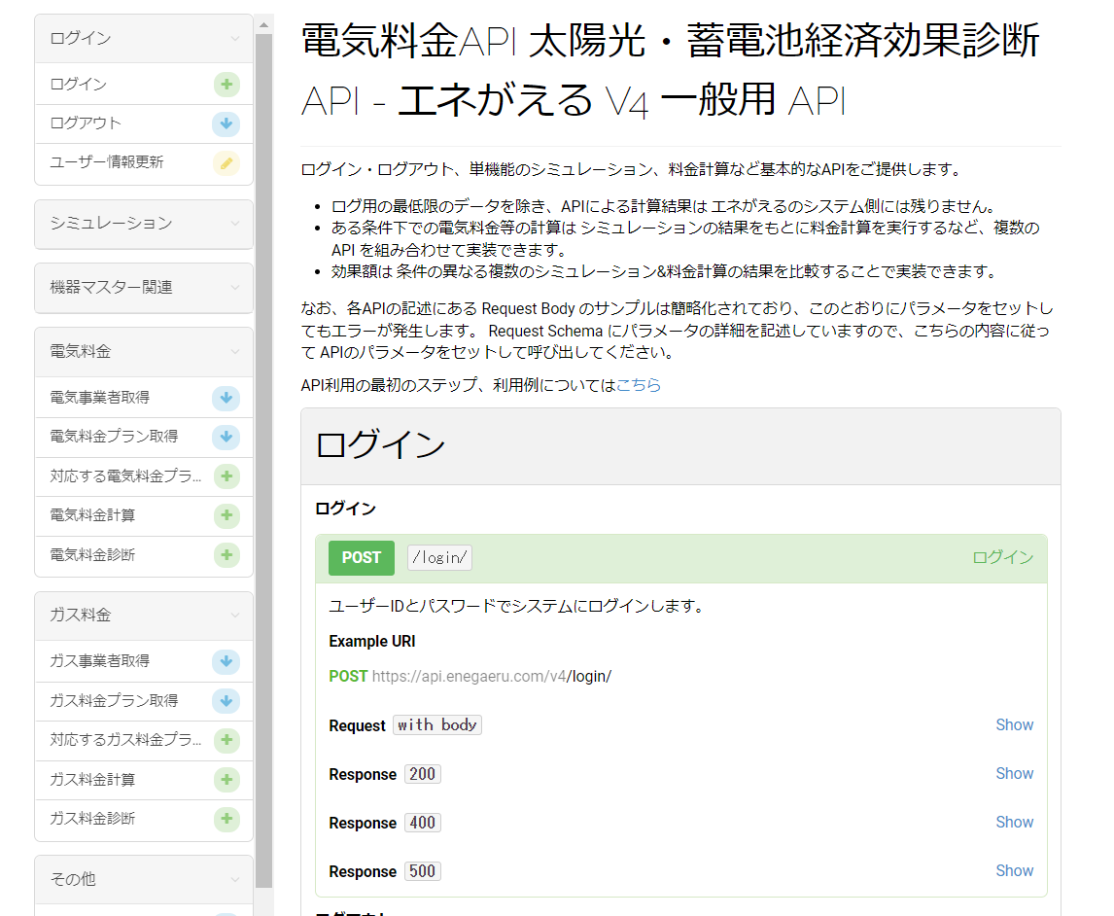This screenshot has width=1114, height=916.
Task: Click the /login/ endpoint path label
Action: click(x=439, y=558)
